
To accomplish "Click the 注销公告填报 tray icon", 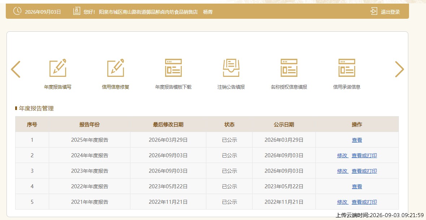I will click(231, 68).
